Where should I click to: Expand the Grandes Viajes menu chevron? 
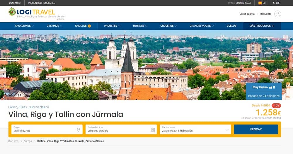pos(213,26)
